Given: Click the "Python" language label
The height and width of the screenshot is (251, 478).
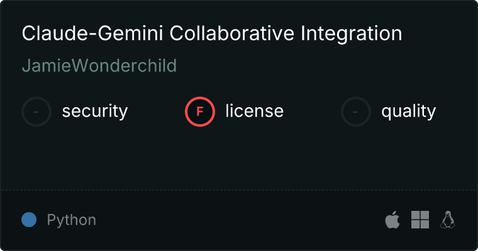Looking at the screenshot, I should point(72,220).
